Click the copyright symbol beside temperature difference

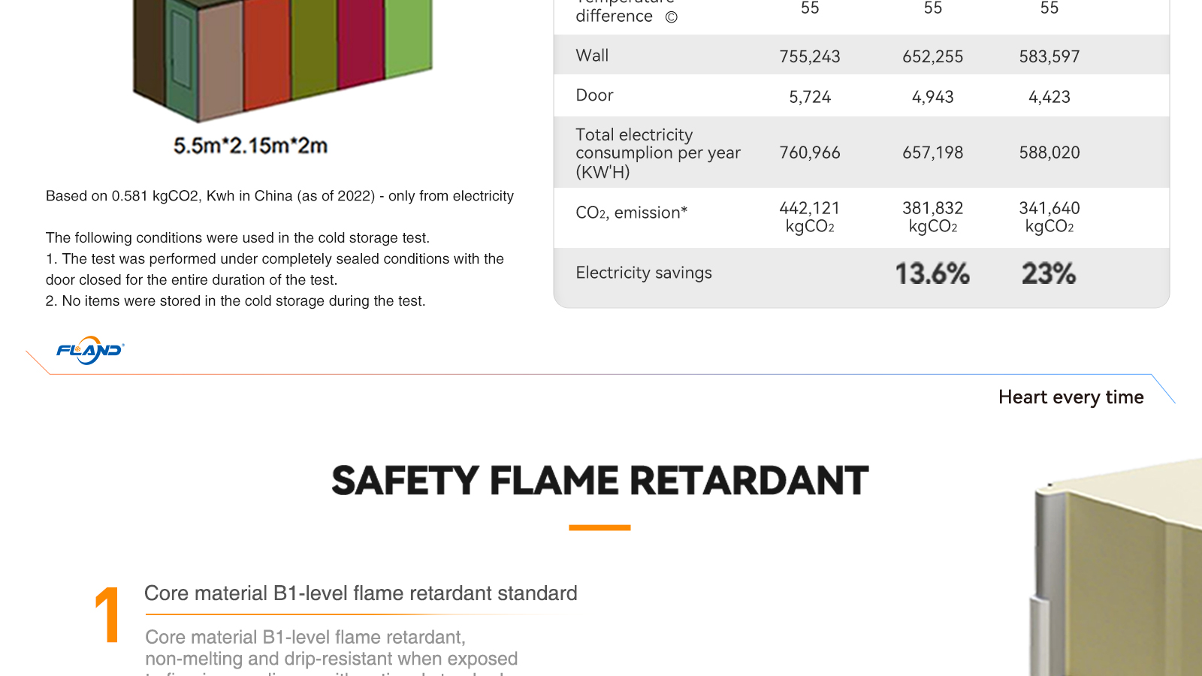(x=671, y=17)
